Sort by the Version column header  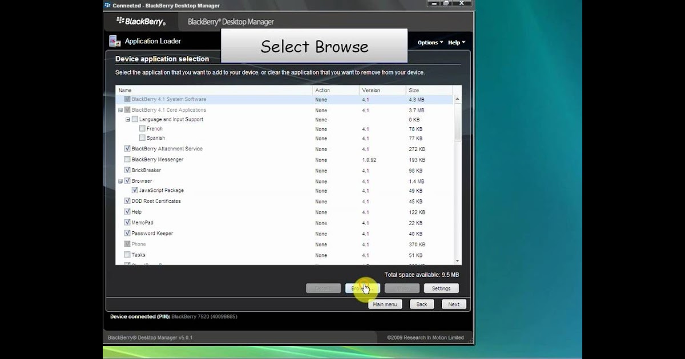[x=382, y=90]
